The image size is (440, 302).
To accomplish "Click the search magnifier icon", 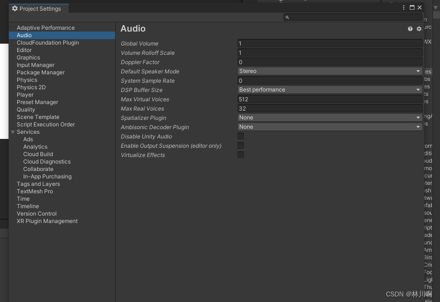I will point(287,17).
